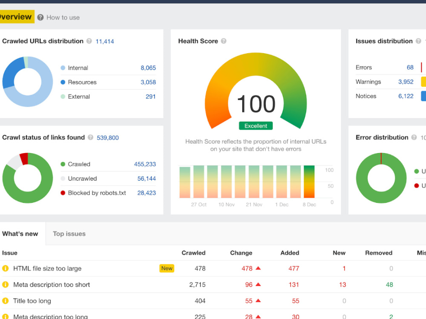This screenshot has height=319, width=426.
Task: Click Warnings yellow distribution bar
Action: click(423, 82)
